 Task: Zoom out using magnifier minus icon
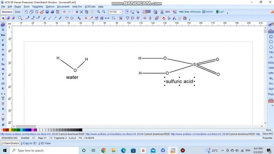tap(104, 12)
